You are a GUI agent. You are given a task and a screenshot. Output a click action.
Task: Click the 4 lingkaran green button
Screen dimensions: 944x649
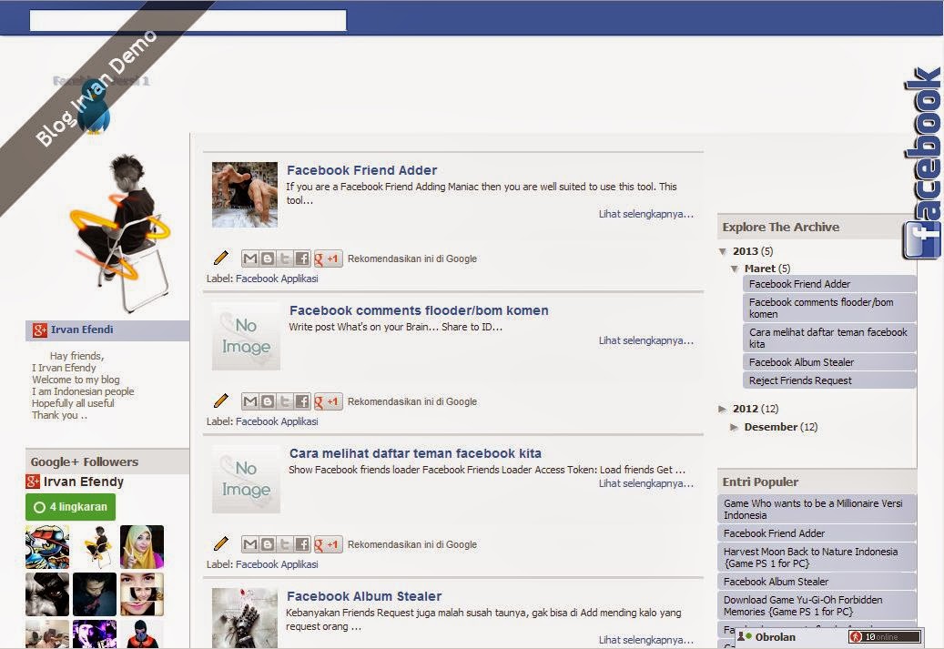pos(70,507)
